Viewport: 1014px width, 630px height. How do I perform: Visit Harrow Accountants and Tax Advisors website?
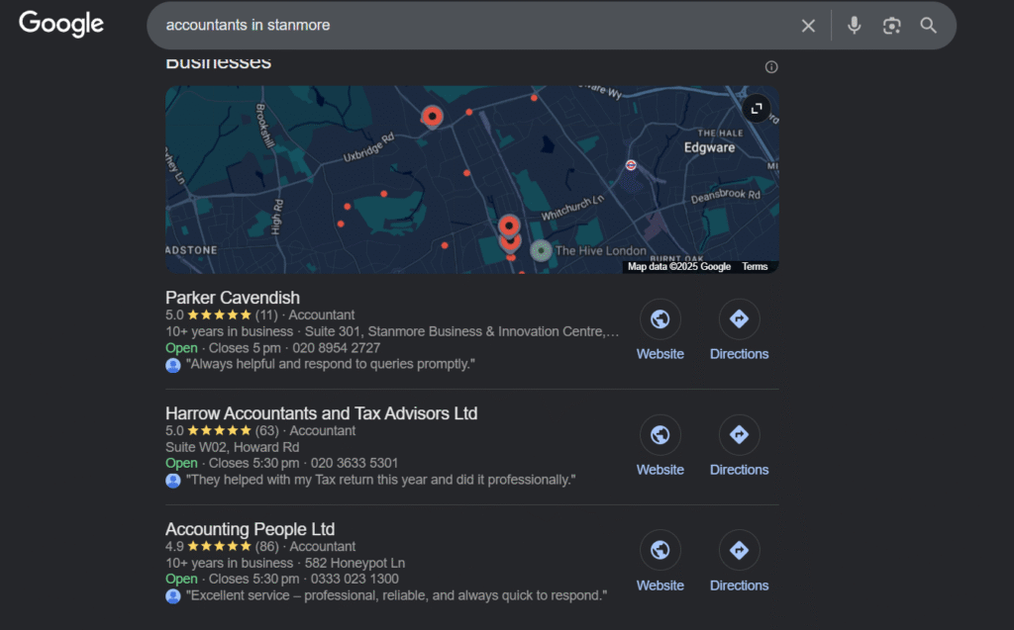659,447
